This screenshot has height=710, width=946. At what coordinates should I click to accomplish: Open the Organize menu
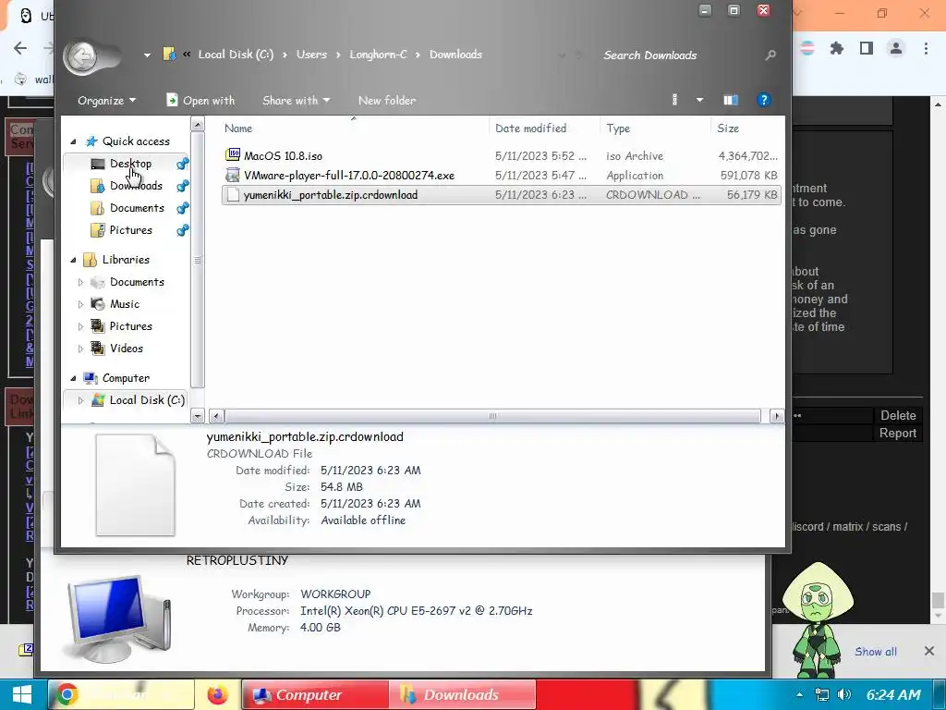107,100
